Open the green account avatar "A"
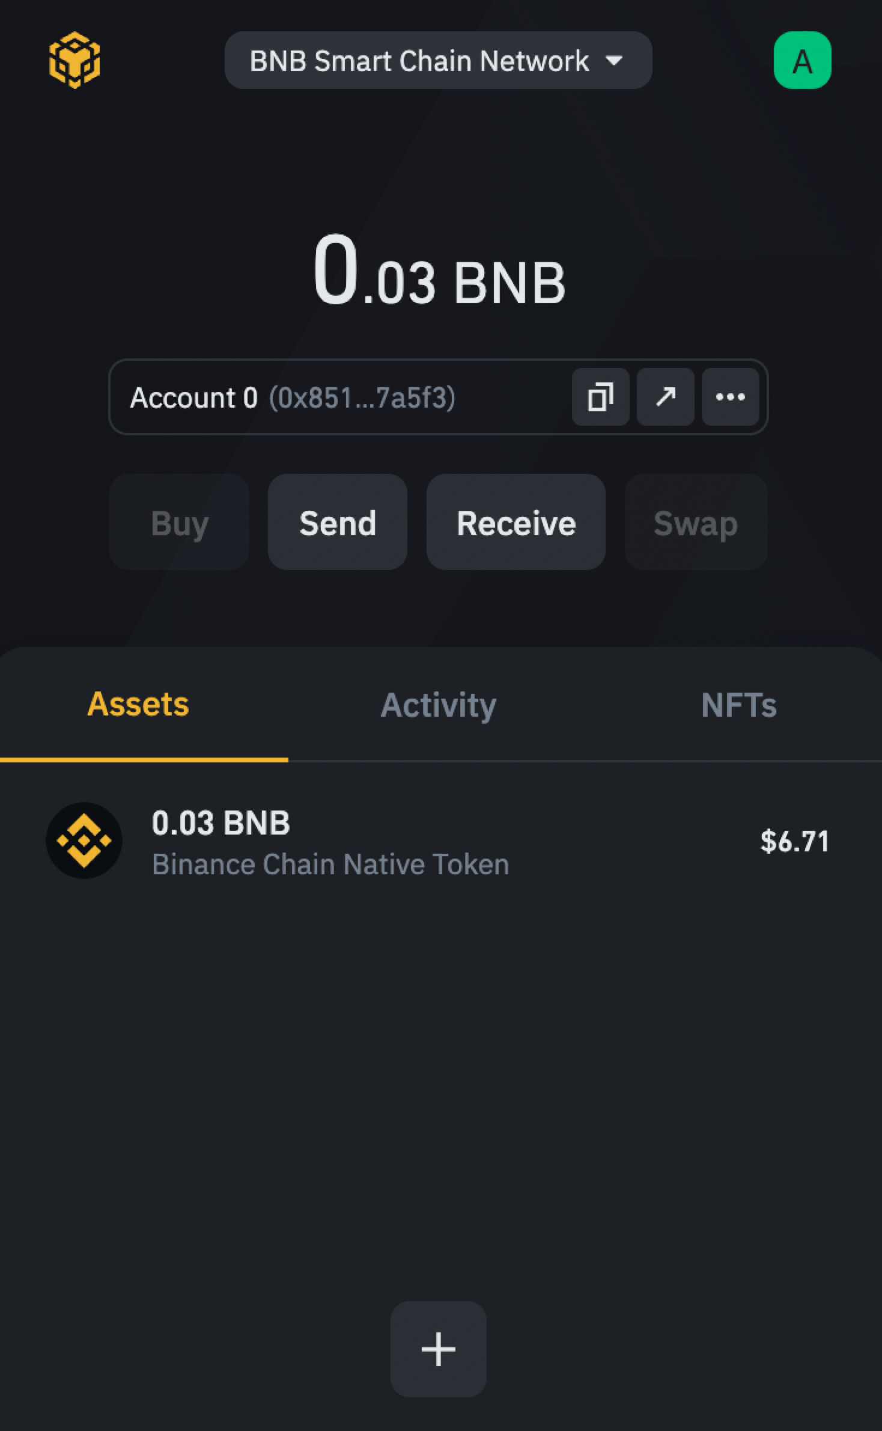Image resolution: width=882 pixels, height=1431 pixels. 802,60
